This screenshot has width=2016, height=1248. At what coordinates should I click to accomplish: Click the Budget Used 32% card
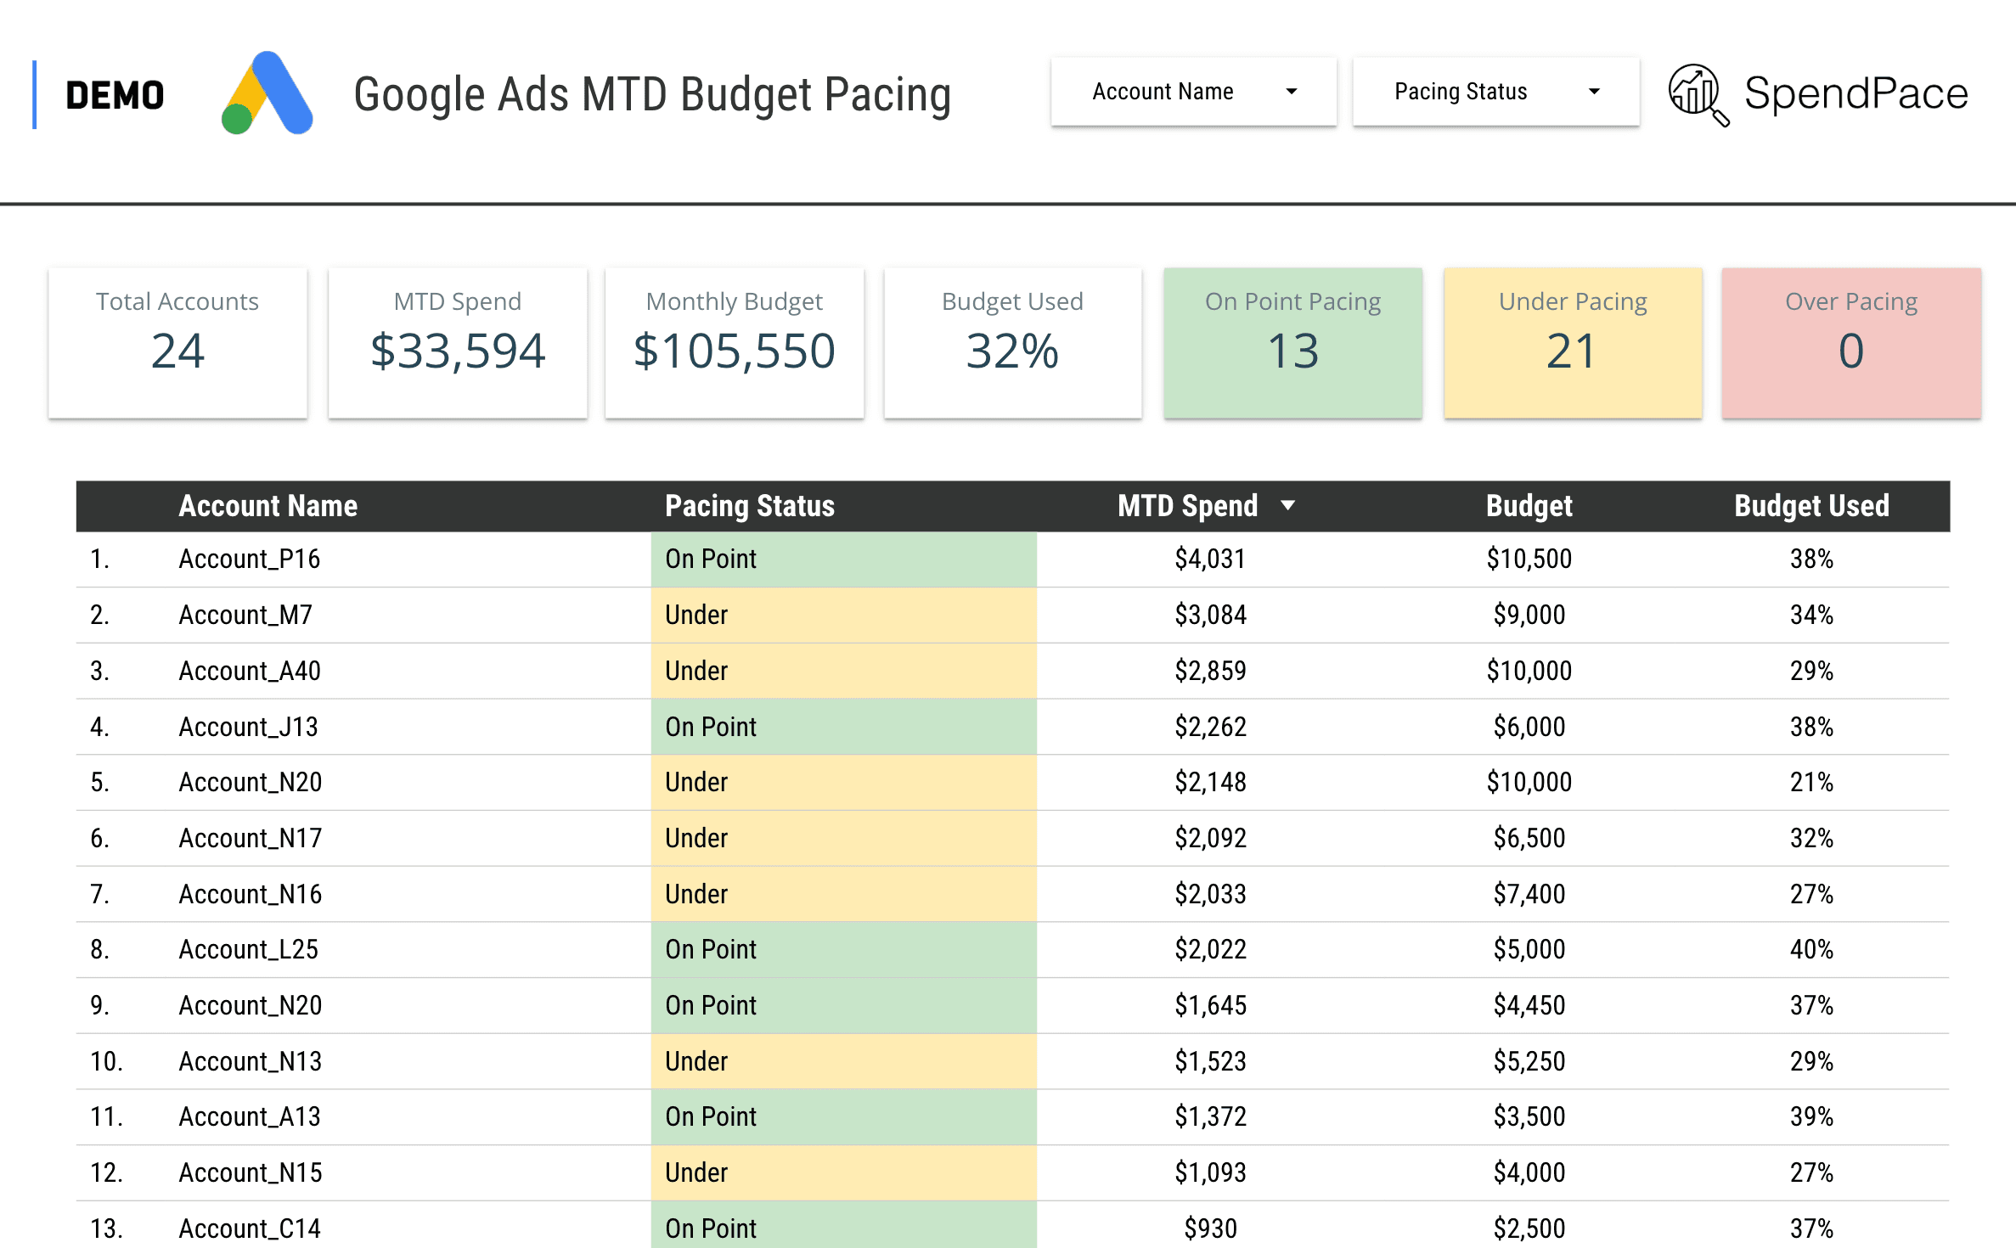click(x=1012, y=343)
